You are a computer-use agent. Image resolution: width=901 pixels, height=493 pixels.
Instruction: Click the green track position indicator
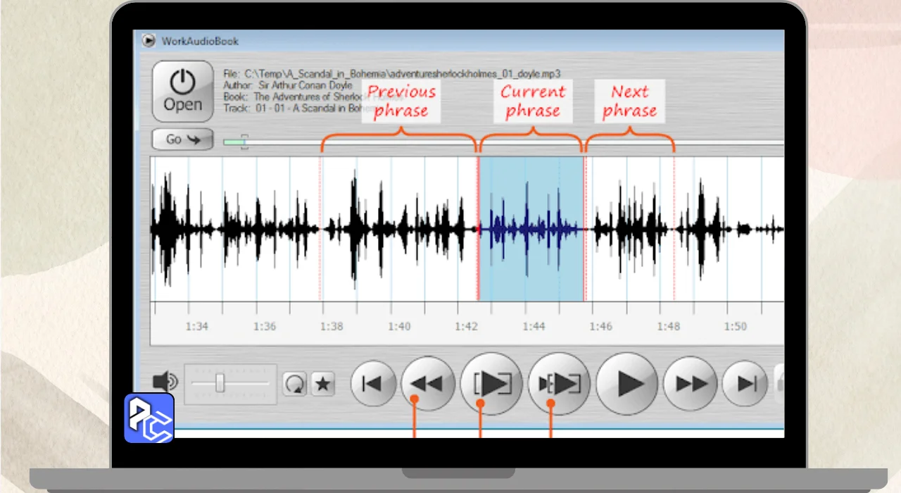point(234,142)
